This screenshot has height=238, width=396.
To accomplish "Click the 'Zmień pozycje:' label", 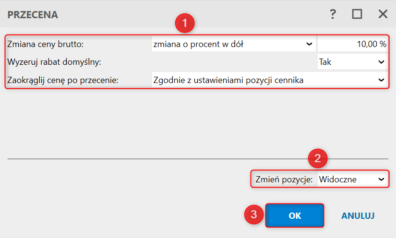I will [x=284, y=179].
